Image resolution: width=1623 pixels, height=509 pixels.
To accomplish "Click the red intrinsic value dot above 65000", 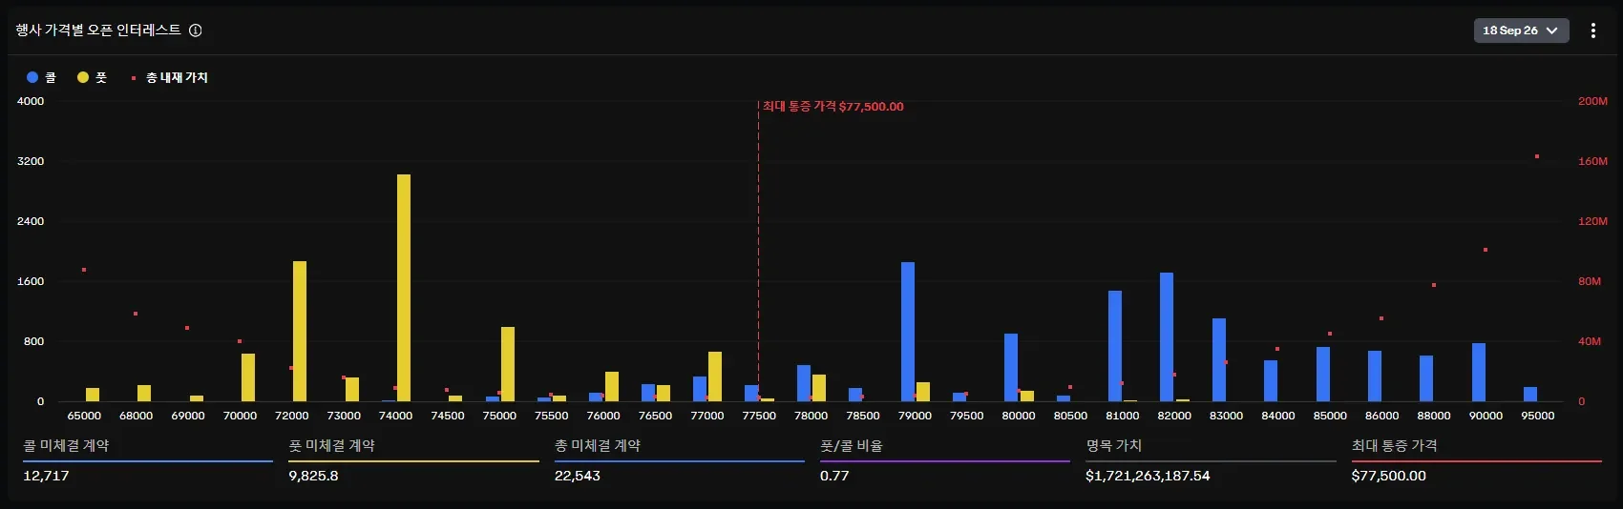I will click(84, 270).
